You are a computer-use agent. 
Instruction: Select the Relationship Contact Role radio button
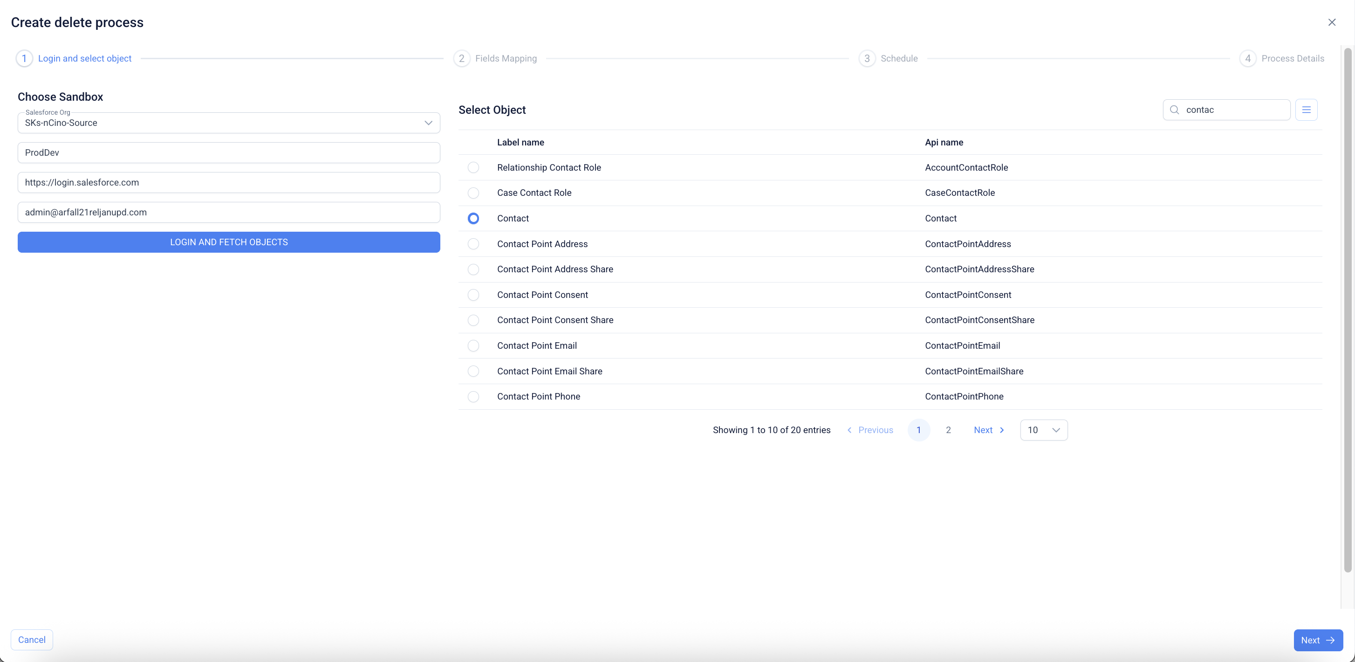coord(473,167)
